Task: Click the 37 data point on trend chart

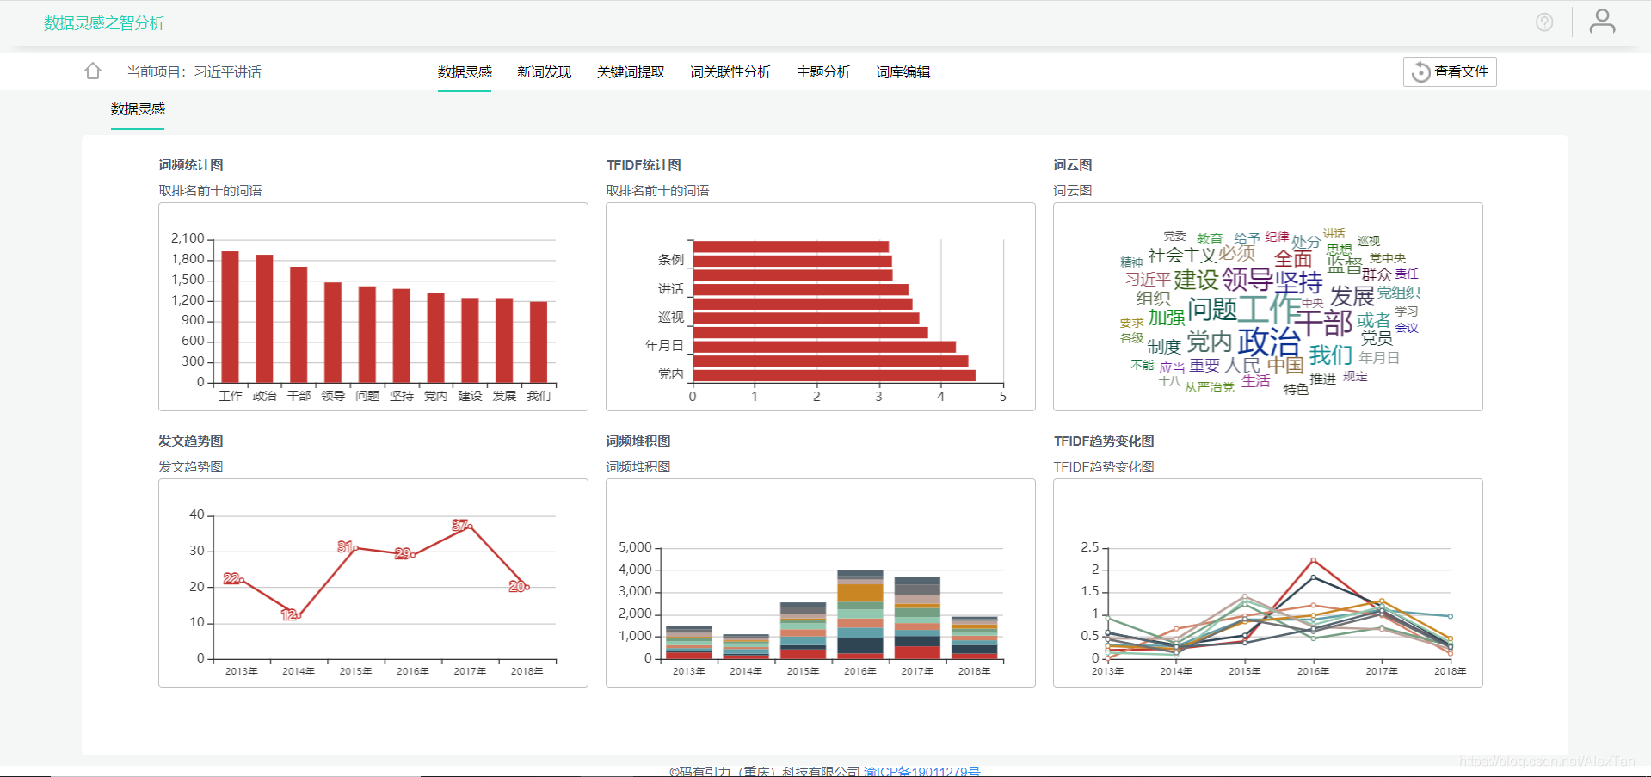Action: point(470,527)
